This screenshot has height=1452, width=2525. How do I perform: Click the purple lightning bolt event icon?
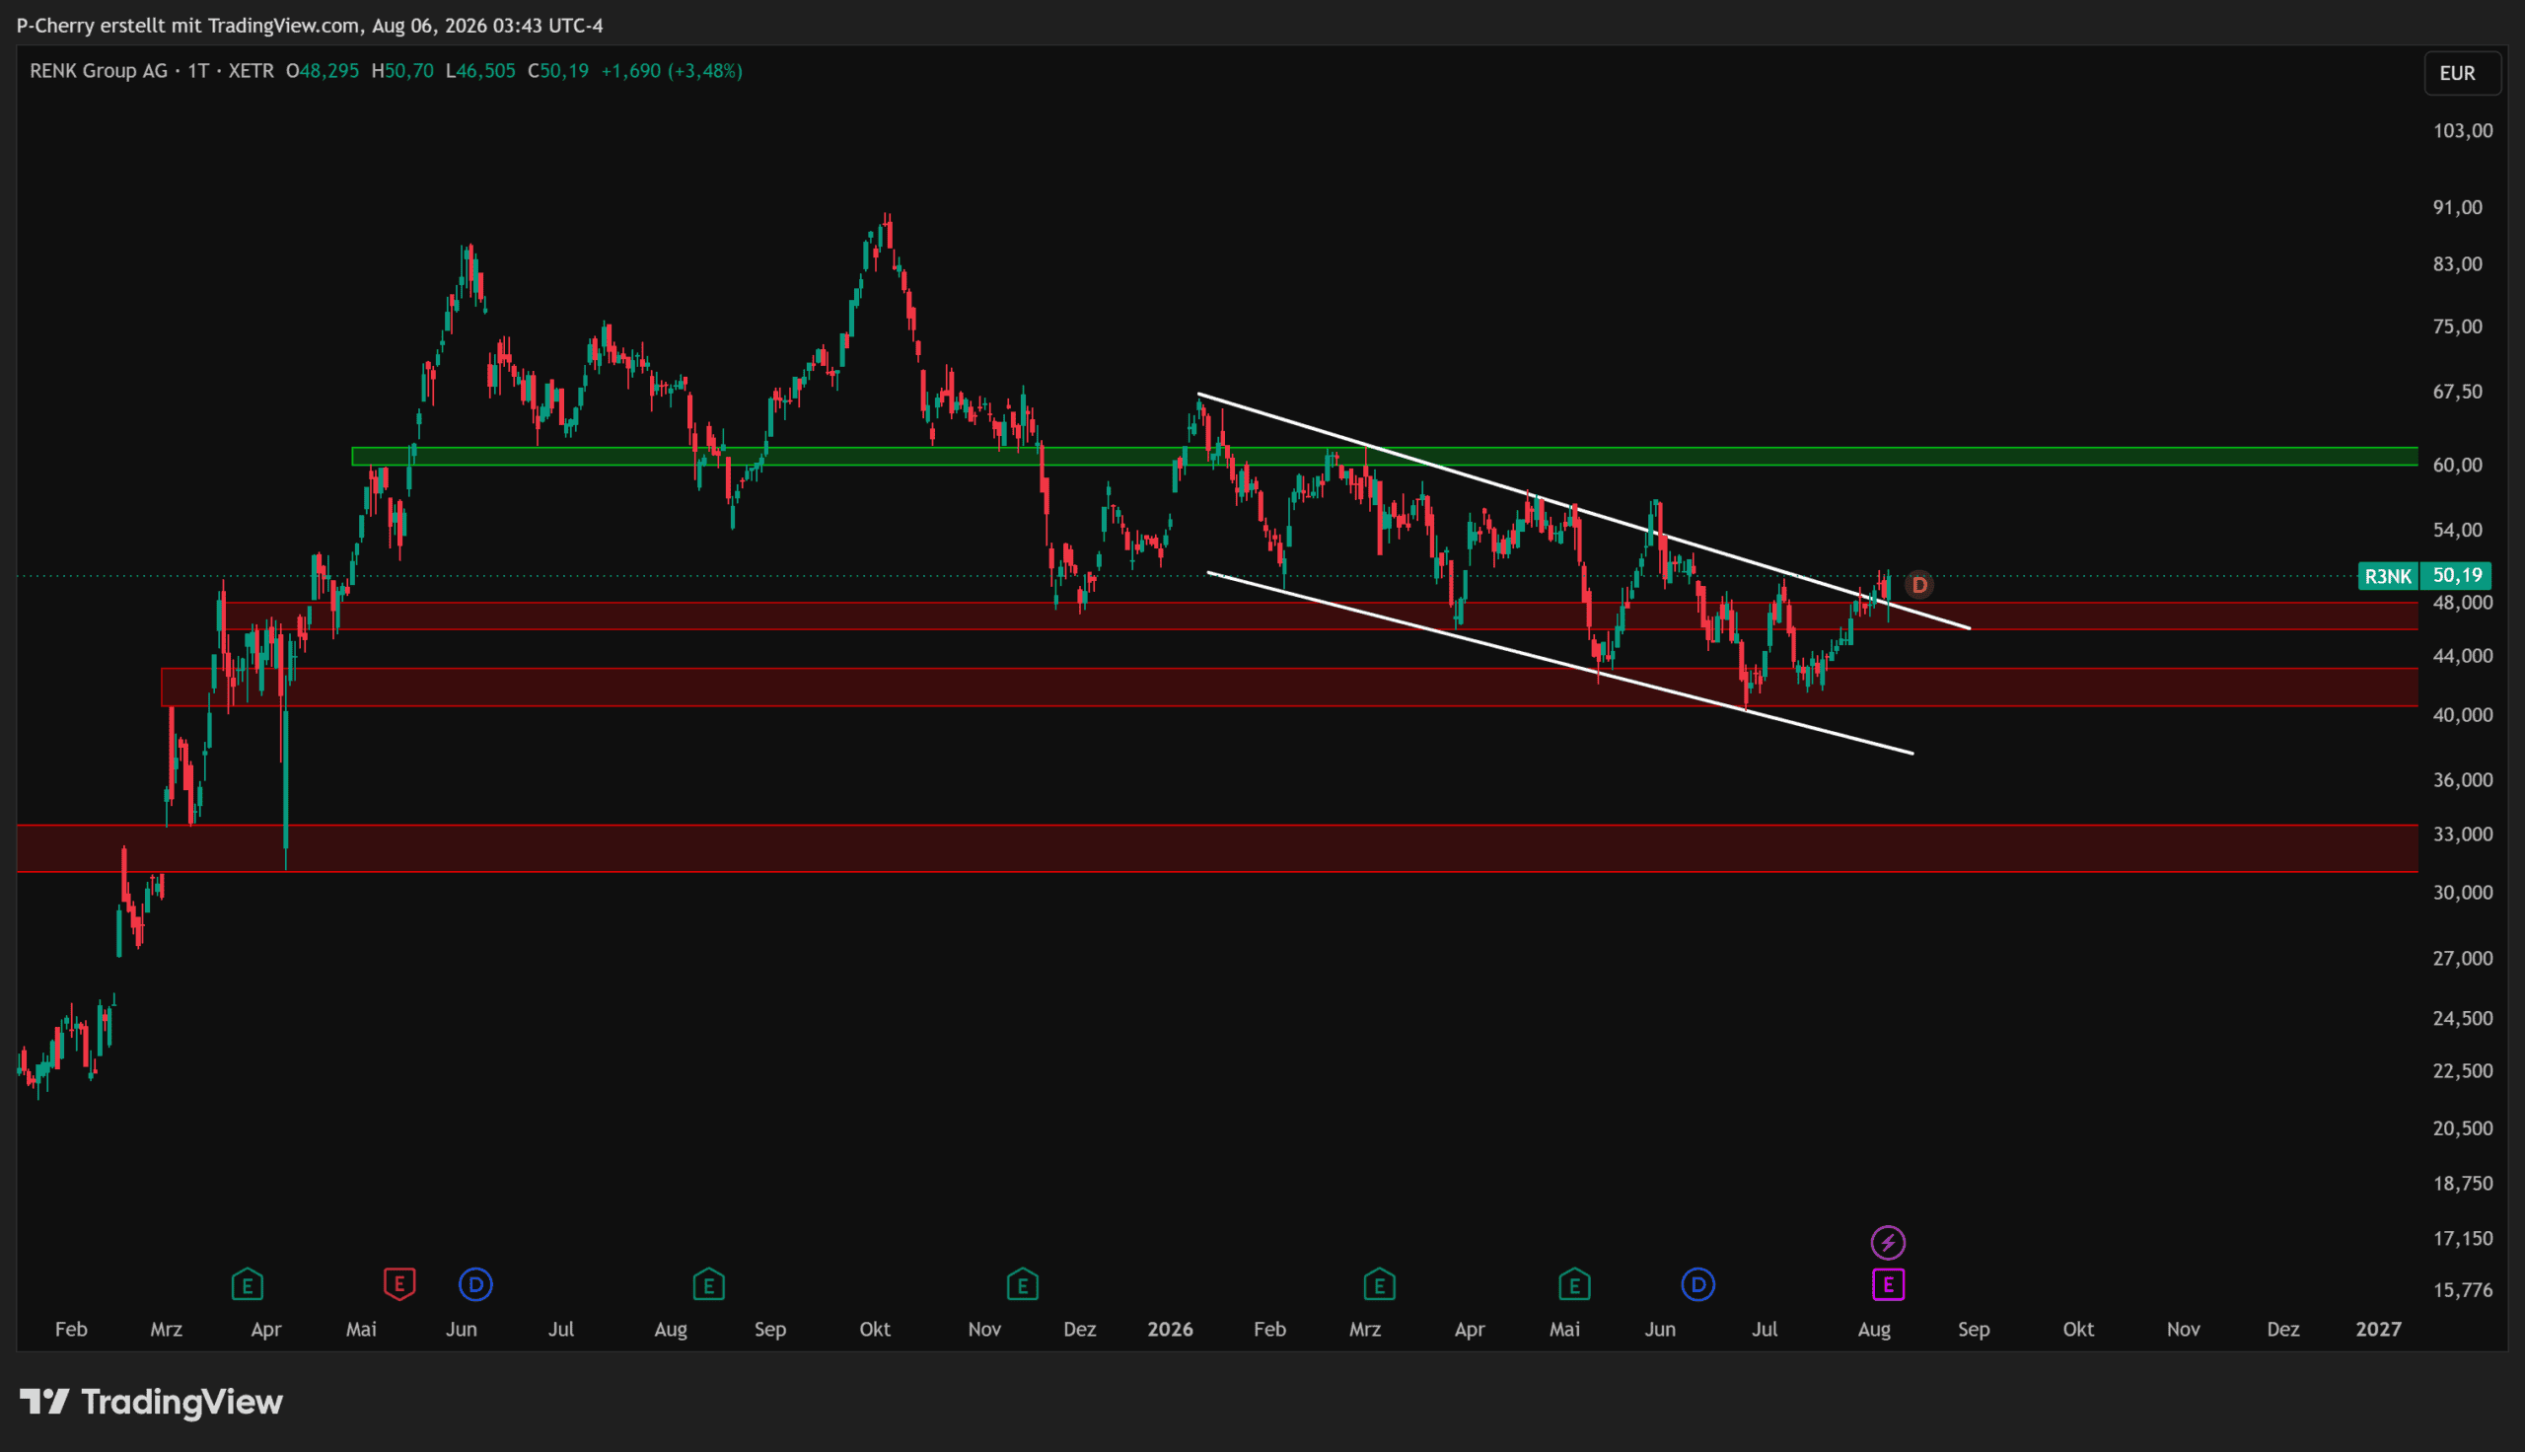tap(1888, 1243)
